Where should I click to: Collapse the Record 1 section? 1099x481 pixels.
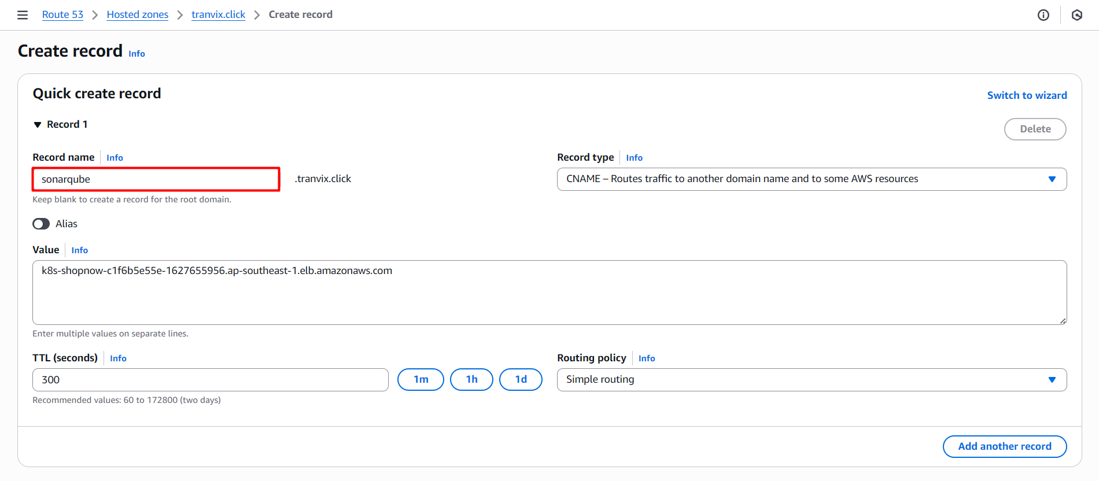(x=38, y=125)
